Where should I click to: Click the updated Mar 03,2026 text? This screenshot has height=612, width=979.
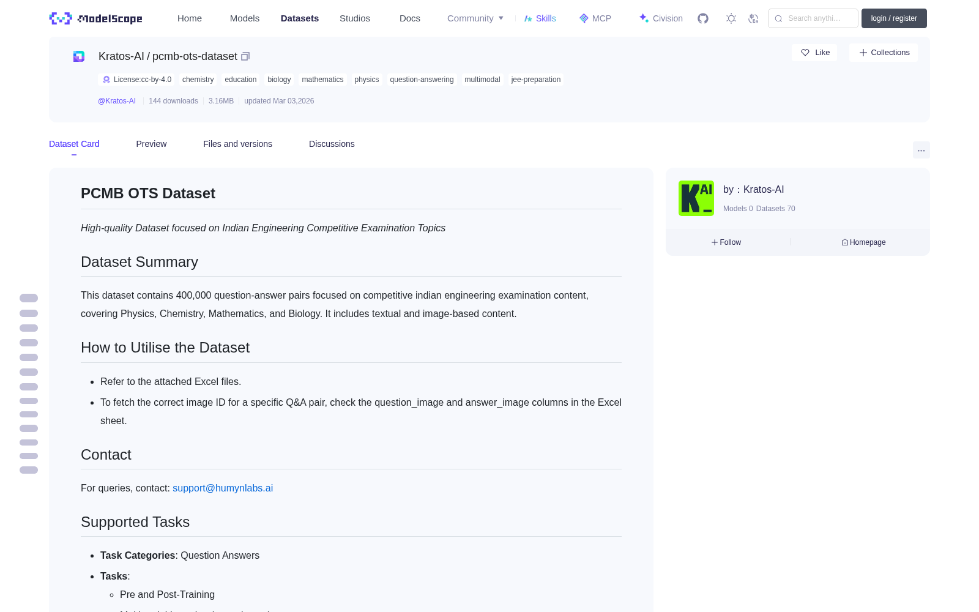pos(279,101)
